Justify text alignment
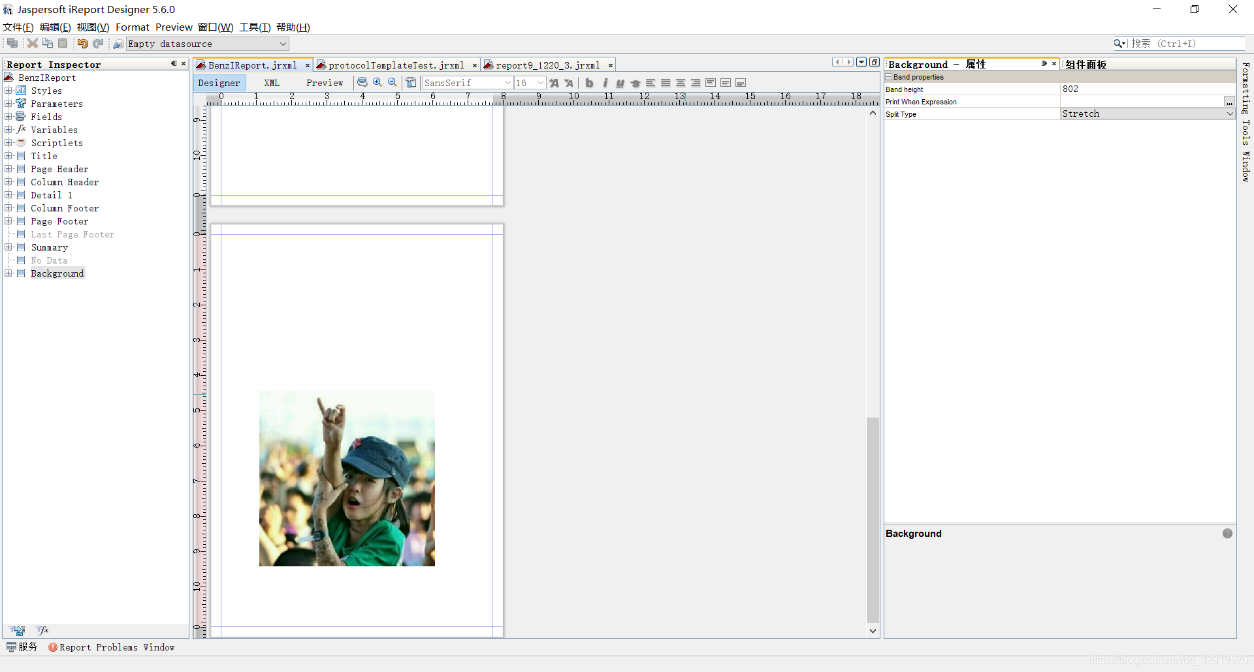Viewport: 1254px width, 672px height. [666, 83]
